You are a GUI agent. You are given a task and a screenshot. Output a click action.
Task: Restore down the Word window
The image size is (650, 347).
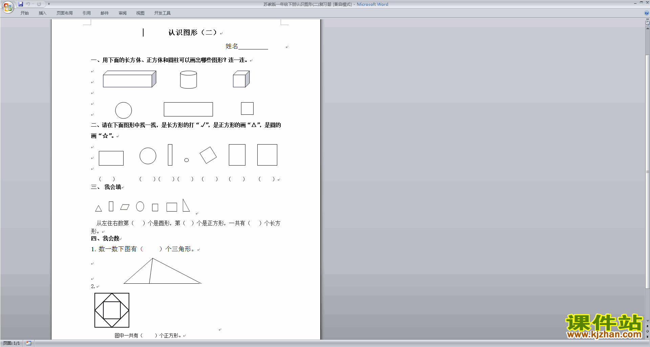point(641,3)
